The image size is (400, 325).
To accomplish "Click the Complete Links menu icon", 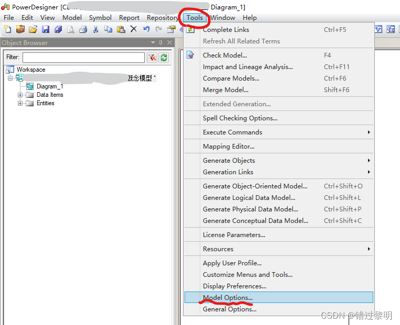I will click(190, 29).
